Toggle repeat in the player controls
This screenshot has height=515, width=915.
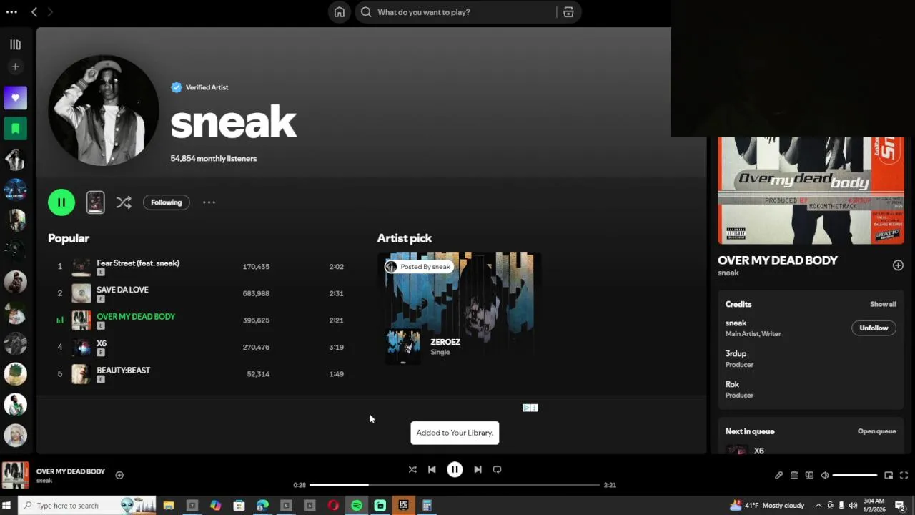(498, 469)
